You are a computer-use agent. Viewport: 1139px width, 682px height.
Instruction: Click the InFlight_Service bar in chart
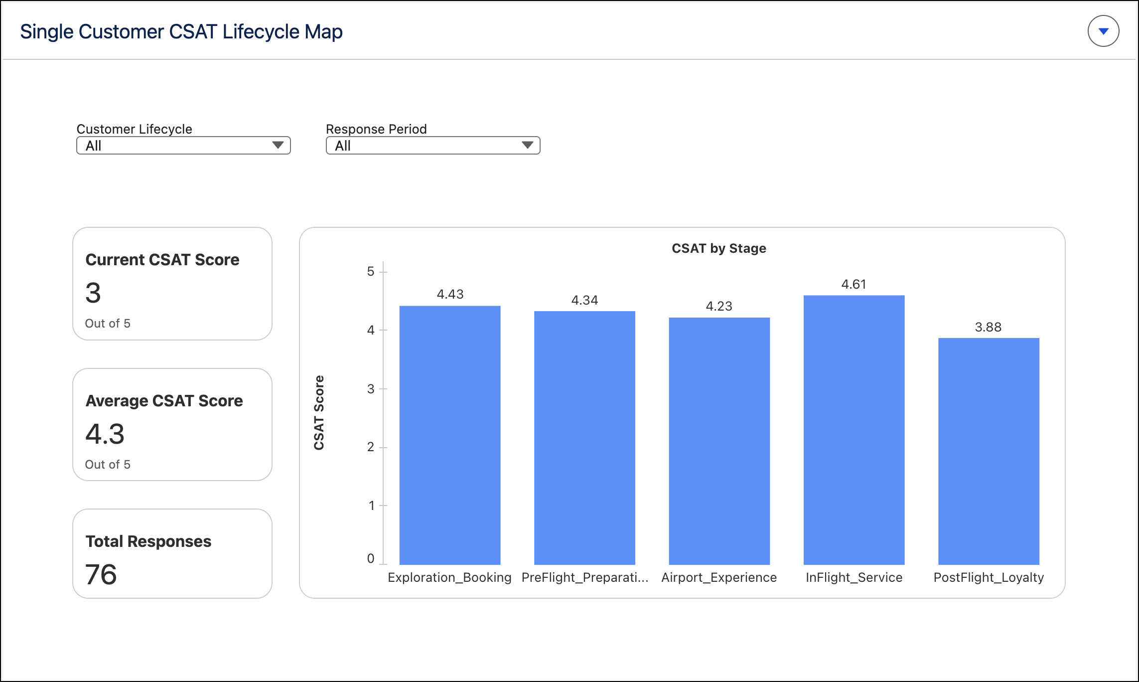coord(854,430)
